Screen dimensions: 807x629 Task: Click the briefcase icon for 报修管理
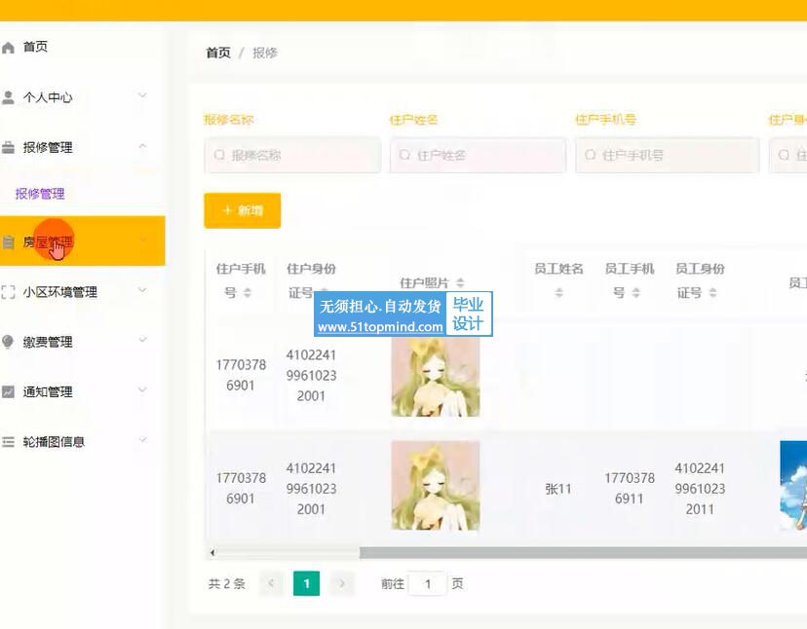point(8,148)
